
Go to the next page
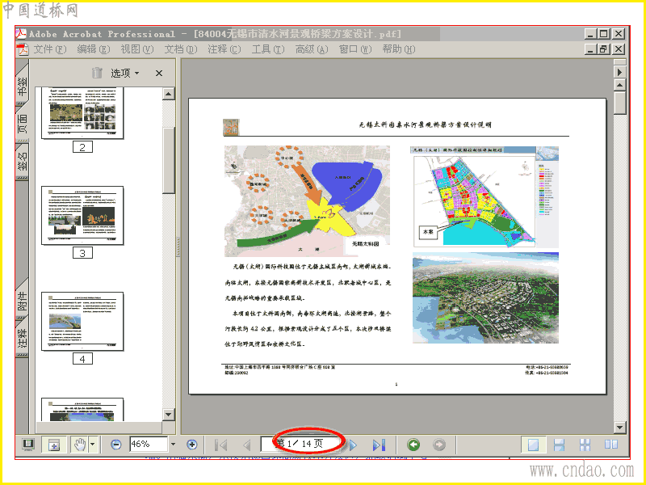(x=353, y=445)
